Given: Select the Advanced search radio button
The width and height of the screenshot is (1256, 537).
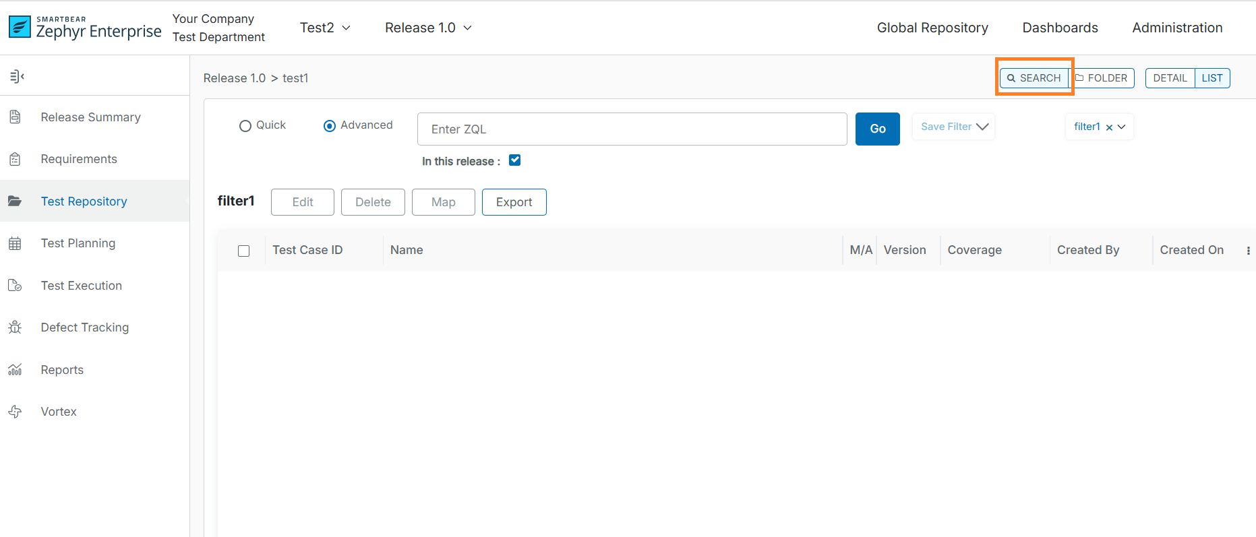Looking at the screenshot, I should pos(330,126).
